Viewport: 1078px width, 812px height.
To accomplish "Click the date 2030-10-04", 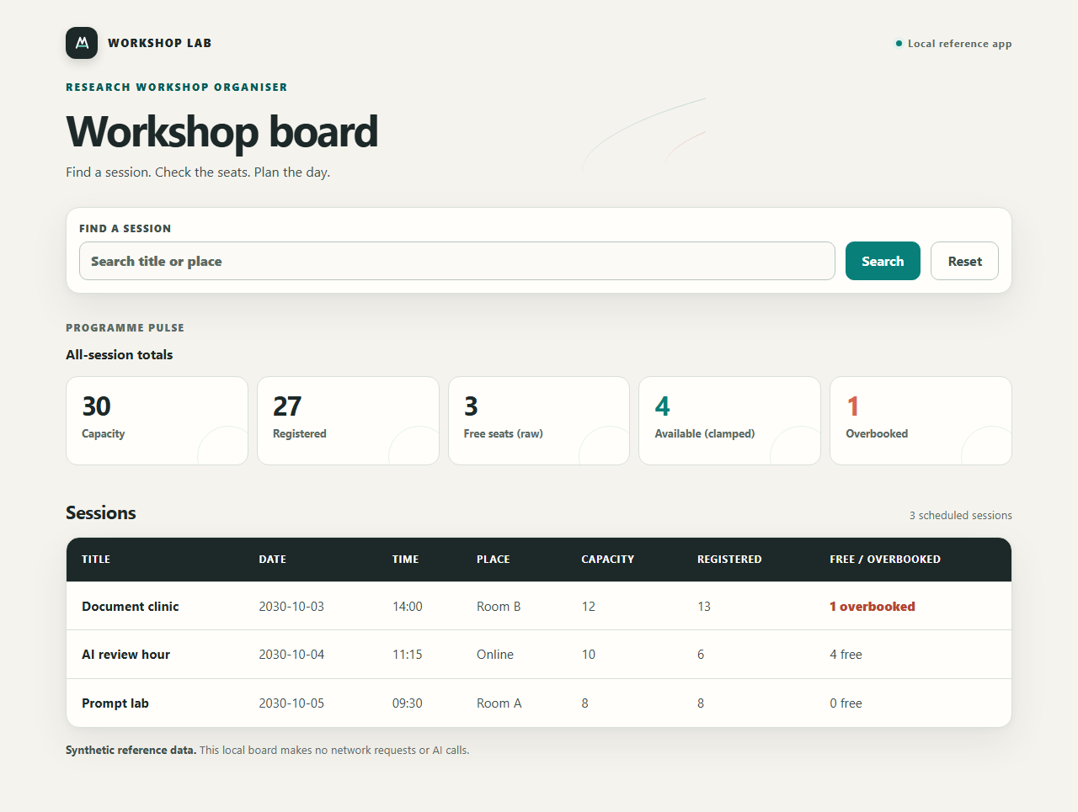I will point(291,655).
